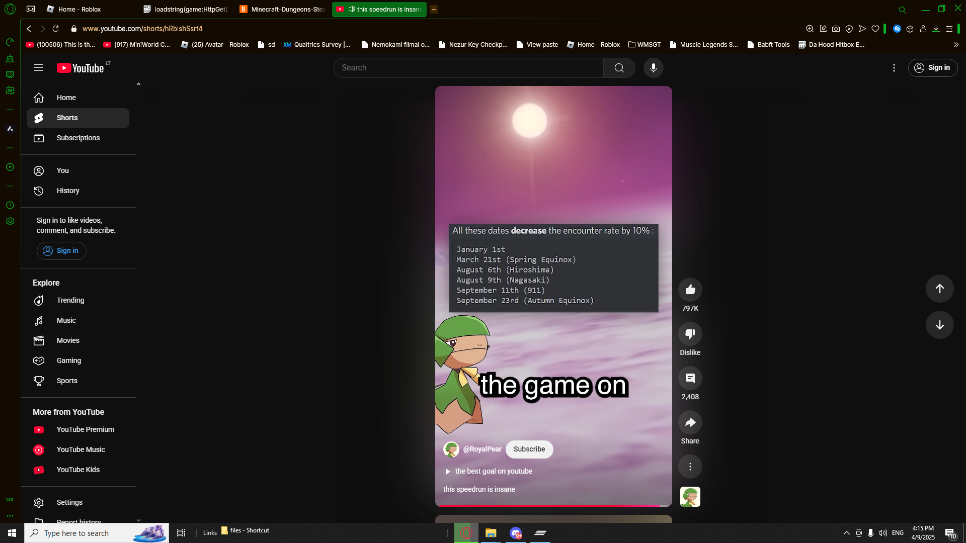
Task: Go to the next Short with down arrow
Action: 939,325
